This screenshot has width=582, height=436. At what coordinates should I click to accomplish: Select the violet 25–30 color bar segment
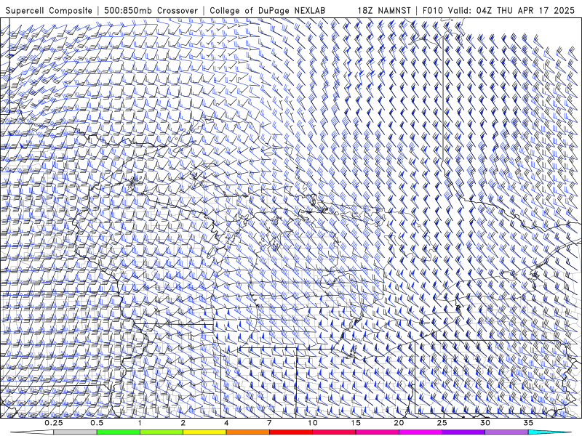click(463, 432)
